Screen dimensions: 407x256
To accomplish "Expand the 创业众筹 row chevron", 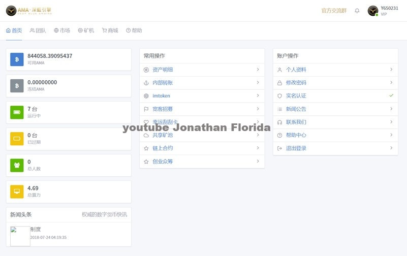I will coord(258,162).
